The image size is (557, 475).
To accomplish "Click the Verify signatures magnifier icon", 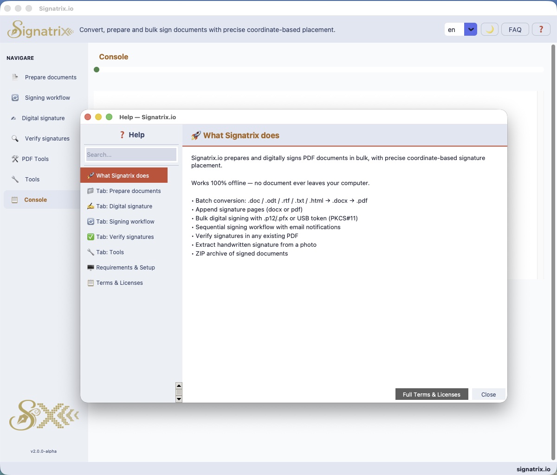I will coord(15,139).
